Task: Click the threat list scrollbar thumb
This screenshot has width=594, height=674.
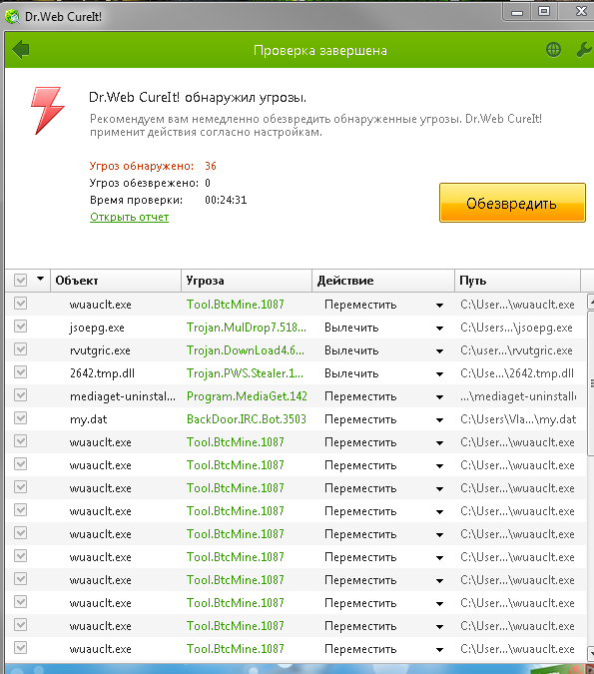Action: pos(591,382)
